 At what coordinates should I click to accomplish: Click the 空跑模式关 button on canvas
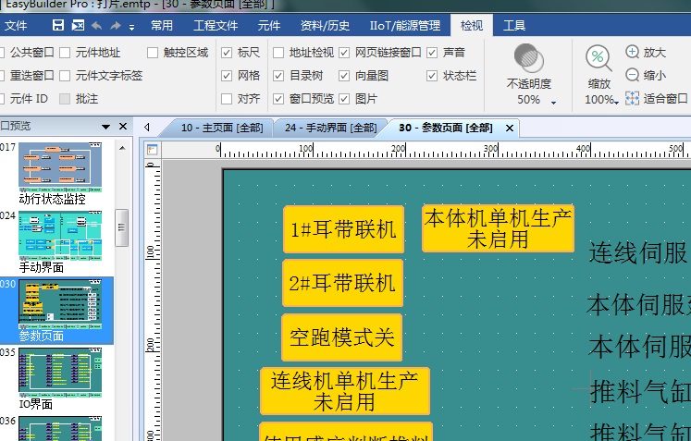[x=342, y=337]
